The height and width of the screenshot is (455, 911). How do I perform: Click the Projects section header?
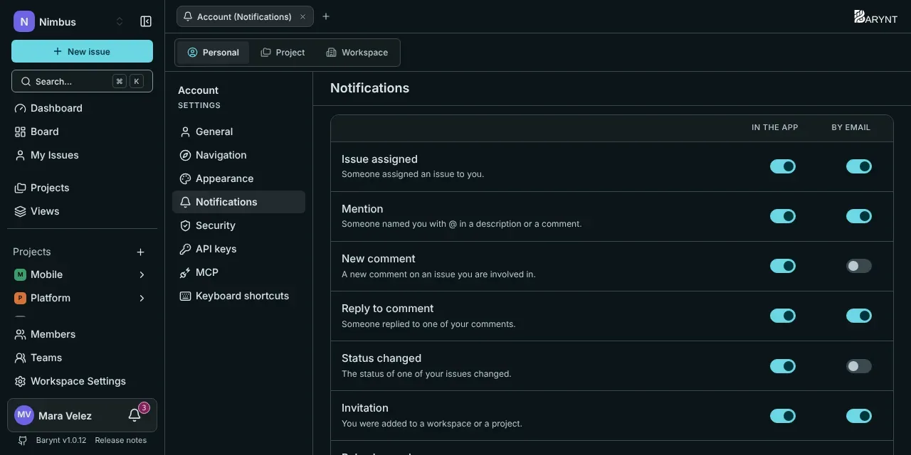32,252
